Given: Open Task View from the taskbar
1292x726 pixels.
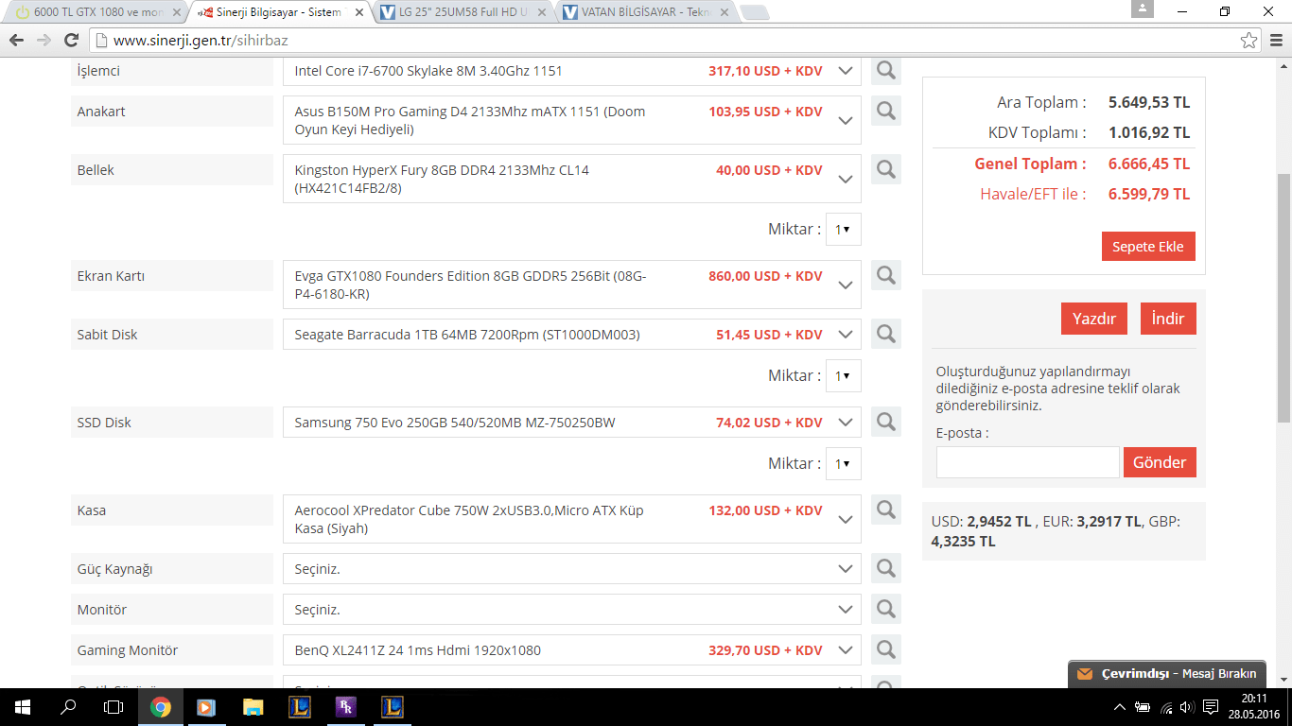Looking at the screenshot, I should (113, 706).
